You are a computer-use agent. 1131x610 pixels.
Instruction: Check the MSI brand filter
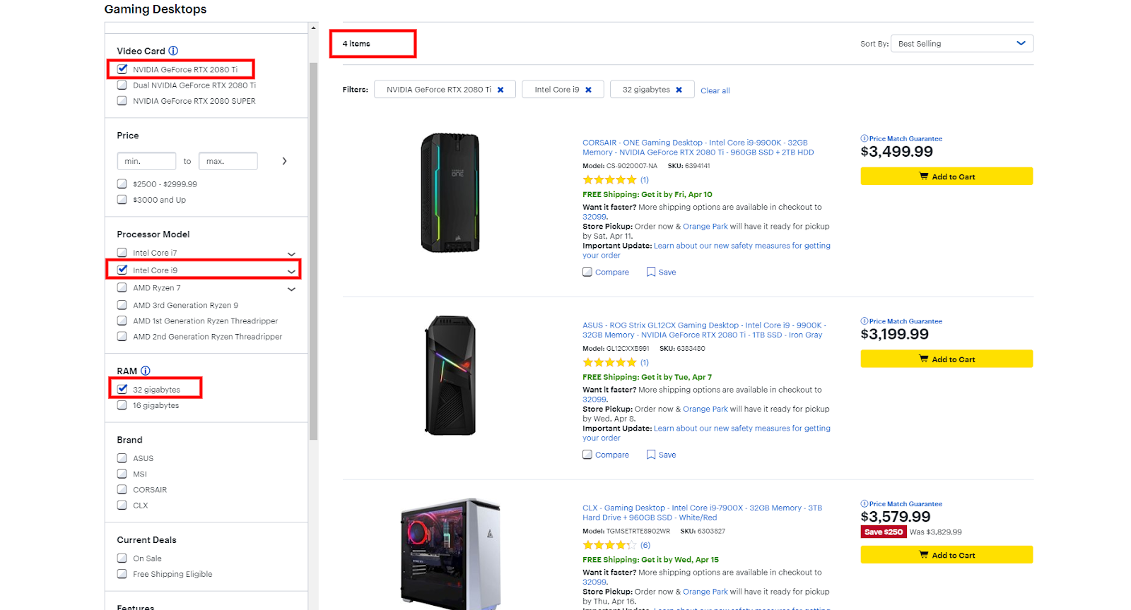tap(122, 474)
